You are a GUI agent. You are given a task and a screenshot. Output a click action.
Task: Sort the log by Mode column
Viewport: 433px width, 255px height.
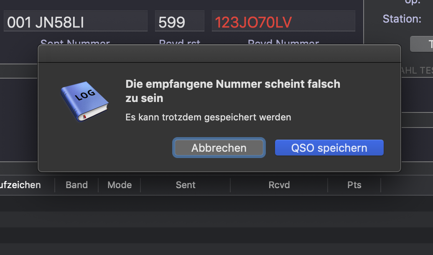[x=119, y=185]
